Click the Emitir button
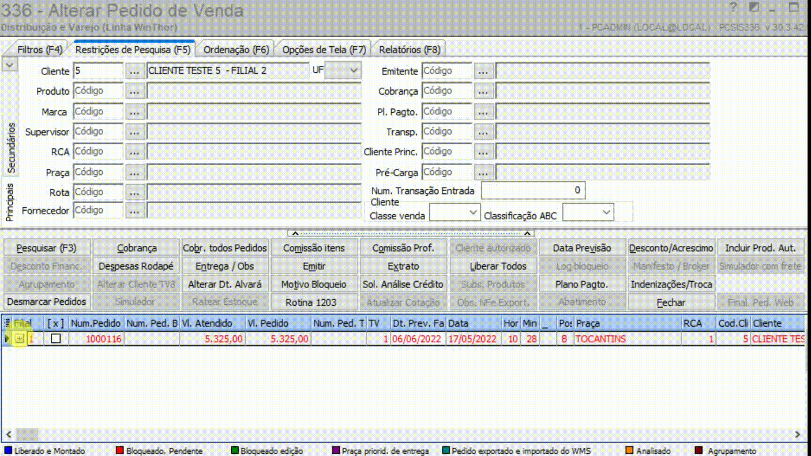This screenshot has height=456, width=811. point(314,266)
